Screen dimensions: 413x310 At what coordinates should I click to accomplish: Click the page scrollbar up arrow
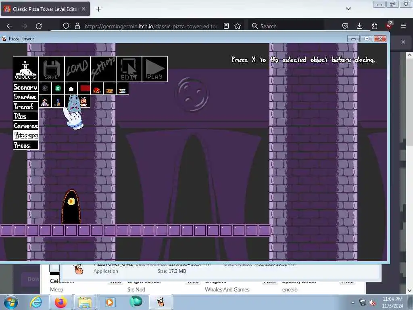409,55
